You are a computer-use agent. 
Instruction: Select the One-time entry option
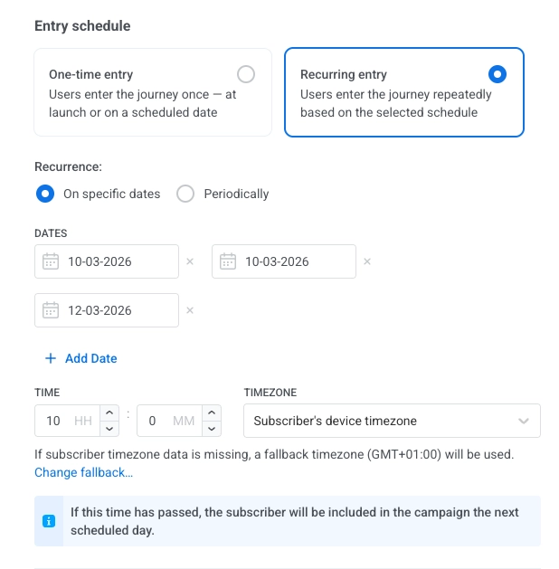[x=245, y=74]
